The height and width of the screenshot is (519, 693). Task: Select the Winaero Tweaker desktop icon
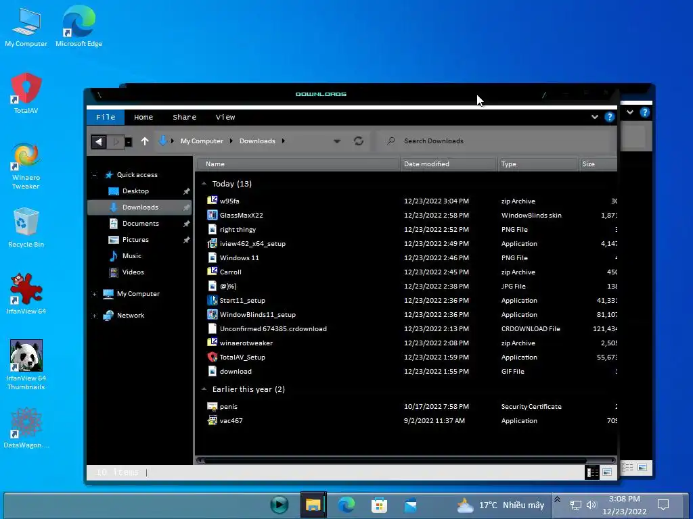[26, 166]
